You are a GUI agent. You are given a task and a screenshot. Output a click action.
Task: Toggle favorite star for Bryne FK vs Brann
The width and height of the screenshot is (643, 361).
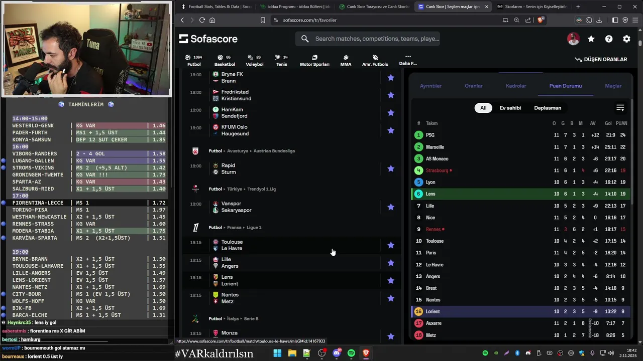[391, 78]
